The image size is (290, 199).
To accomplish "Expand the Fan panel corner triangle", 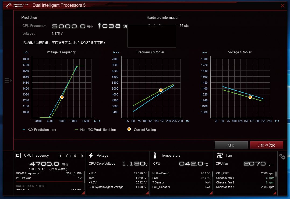I will pos(274,193).
